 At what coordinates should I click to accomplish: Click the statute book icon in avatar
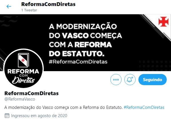[x=23, y=60]
